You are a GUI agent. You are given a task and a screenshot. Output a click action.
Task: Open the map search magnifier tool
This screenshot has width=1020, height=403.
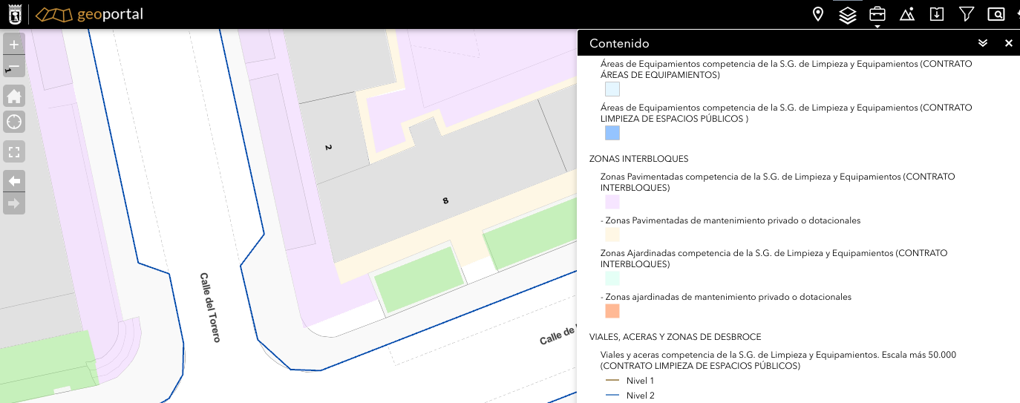pos(996,14)
